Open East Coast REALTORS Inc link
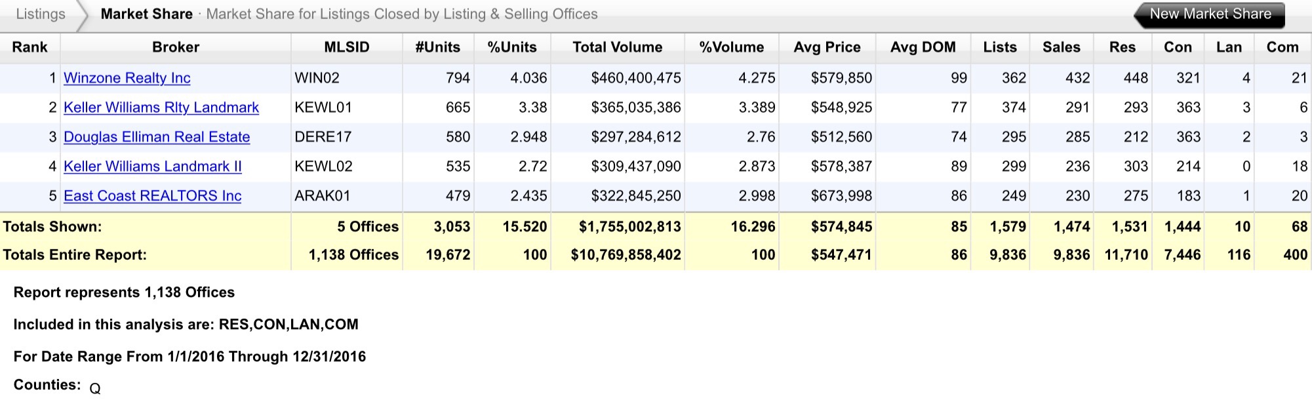 pos(152,196)
